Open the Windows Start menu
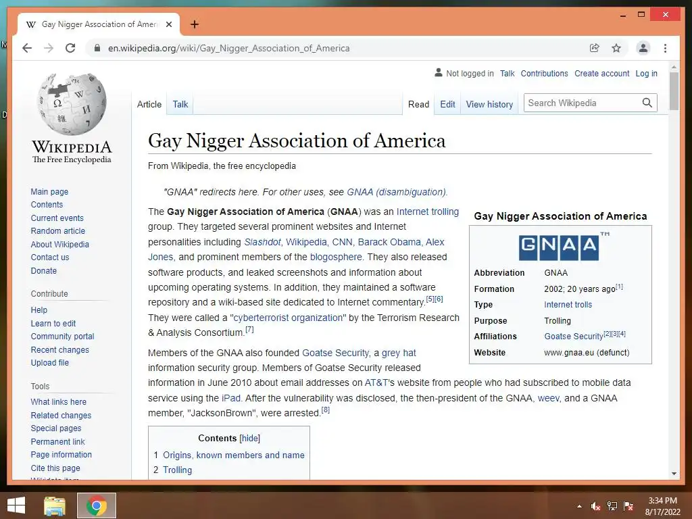This screenshot has width=692, height=519. click(16, 505)
